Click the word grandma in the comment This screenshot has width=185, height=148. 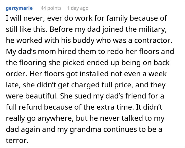point(85,129)
